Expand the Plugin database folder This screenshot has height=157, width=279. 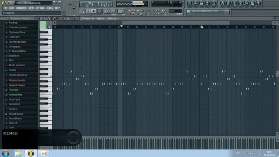pyautogui.click(x=18, y=75)
